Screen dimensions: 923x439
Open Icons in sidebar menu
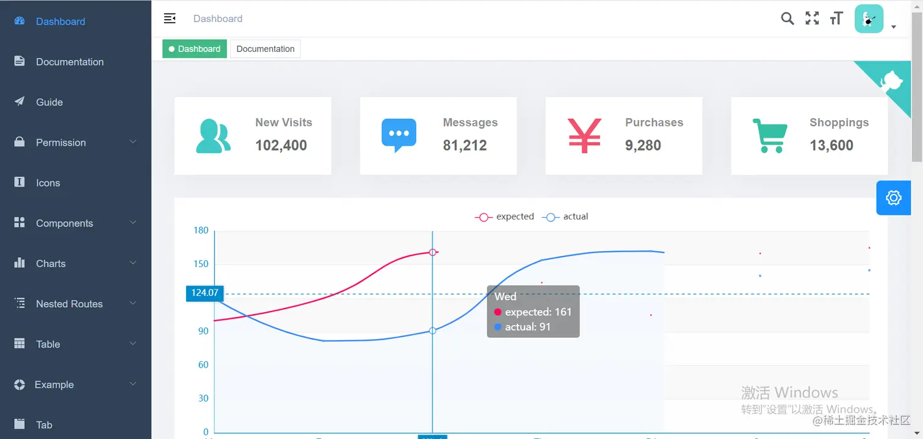[76, 183]
